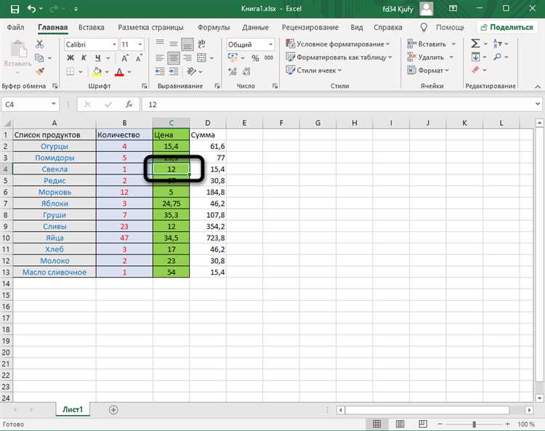Click the Insert Function fx icon

[129, 105]
